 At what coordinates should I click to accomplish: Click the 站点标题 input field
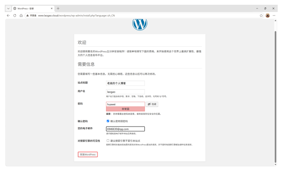[125, 83]
